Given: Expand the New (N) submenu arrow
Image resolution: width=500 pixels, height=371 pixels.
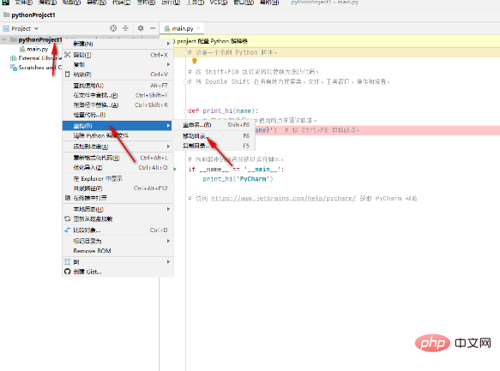Looking at the screenshot, I should coord(168,44).
